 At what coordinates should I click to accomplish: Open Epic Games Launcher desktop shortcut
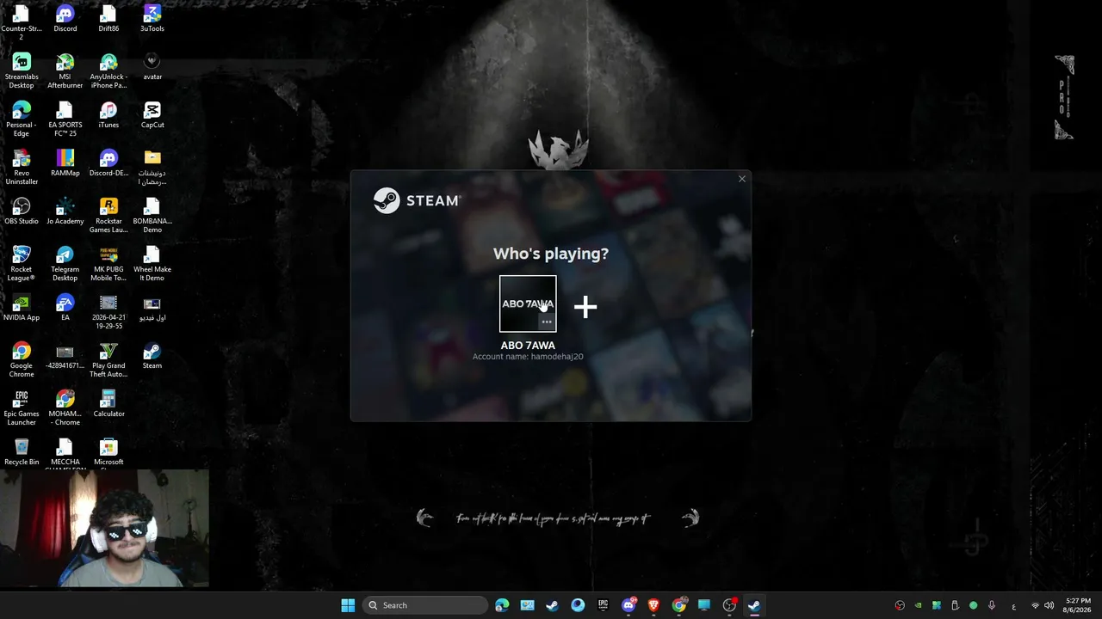pyautogui.click(x=22, y=408)
